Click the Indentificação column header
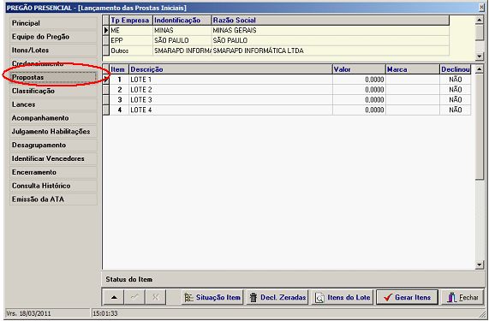Image resolution: width=489 pixels, height=321 pixels. click(x=182, y=21)
